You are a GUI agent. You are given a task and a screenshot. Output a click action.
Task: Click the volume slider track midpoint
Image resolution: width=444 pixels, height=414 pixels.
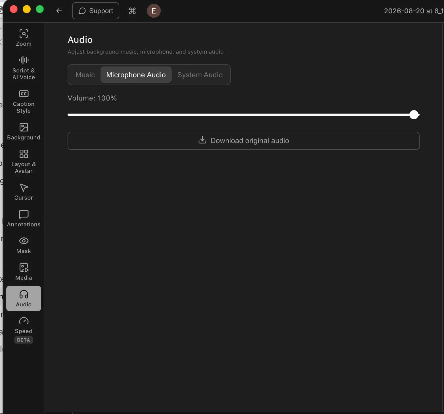point(244,115)
